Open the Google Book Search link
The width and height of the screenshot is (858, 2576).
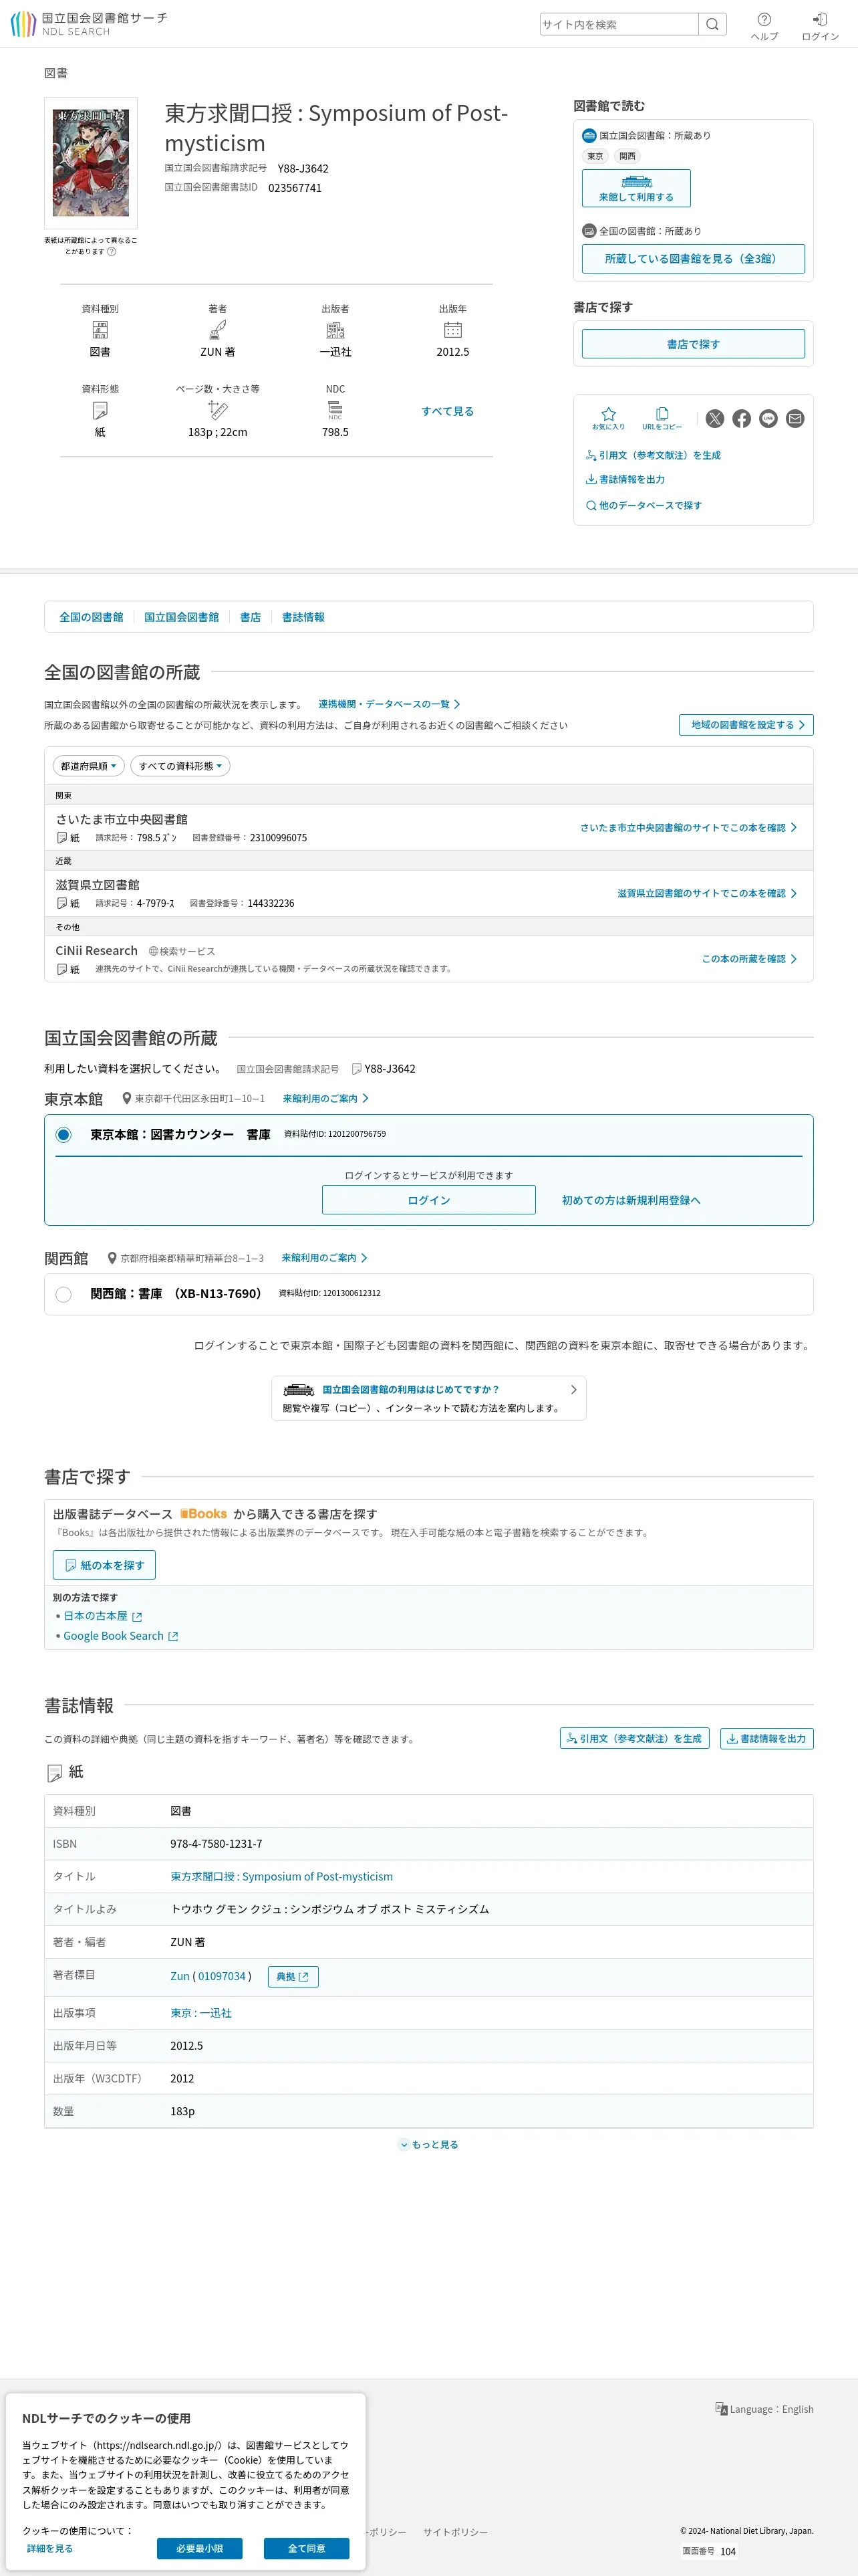click(x=121, y=1636)
